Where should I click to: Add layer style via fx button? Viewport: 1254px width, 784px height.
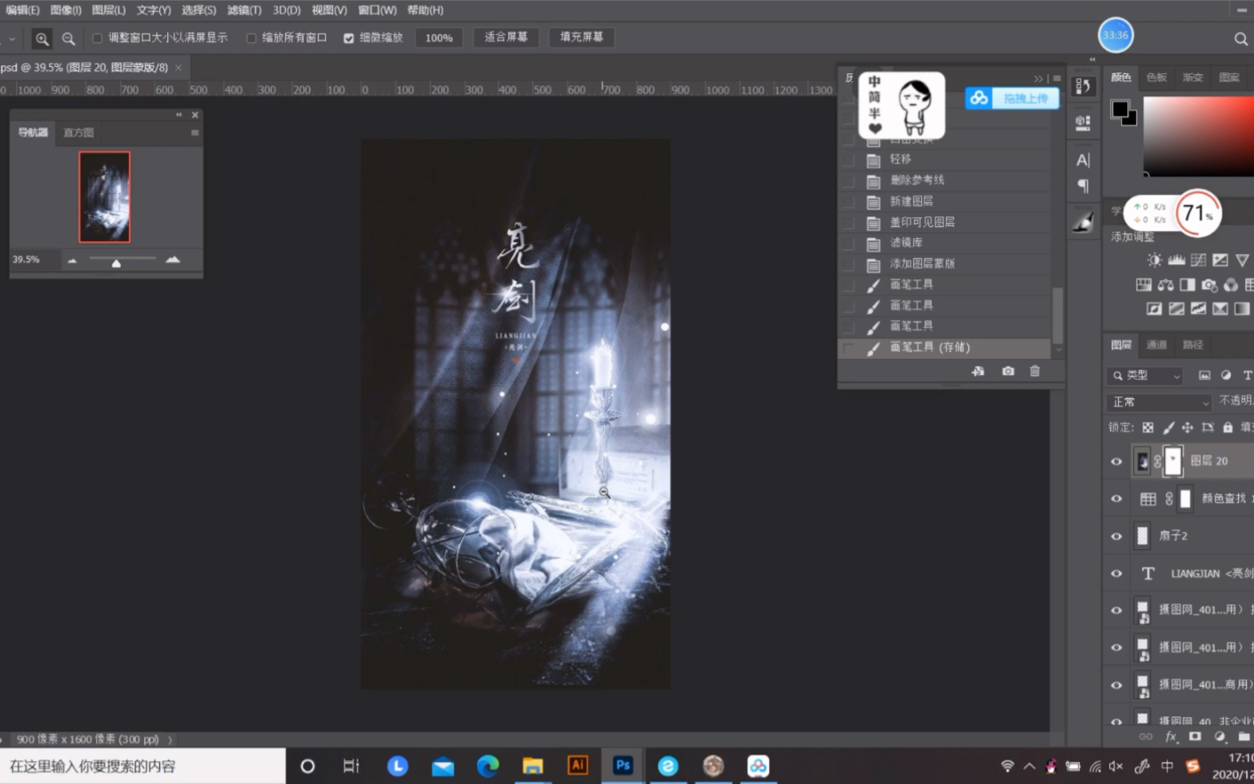coord(1171,737)
